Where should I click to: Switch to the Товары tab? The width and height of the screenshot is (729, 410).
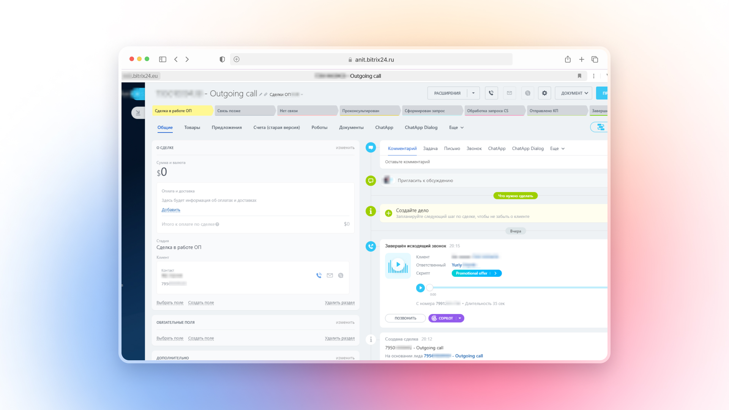coord(192,128)
